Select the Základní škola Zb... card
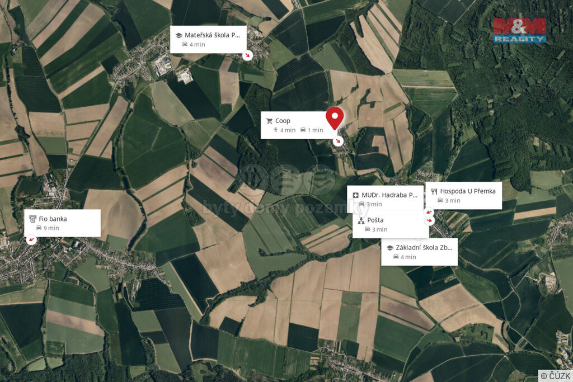This screenshot has width=573, height=382. (x=419, y=252)
